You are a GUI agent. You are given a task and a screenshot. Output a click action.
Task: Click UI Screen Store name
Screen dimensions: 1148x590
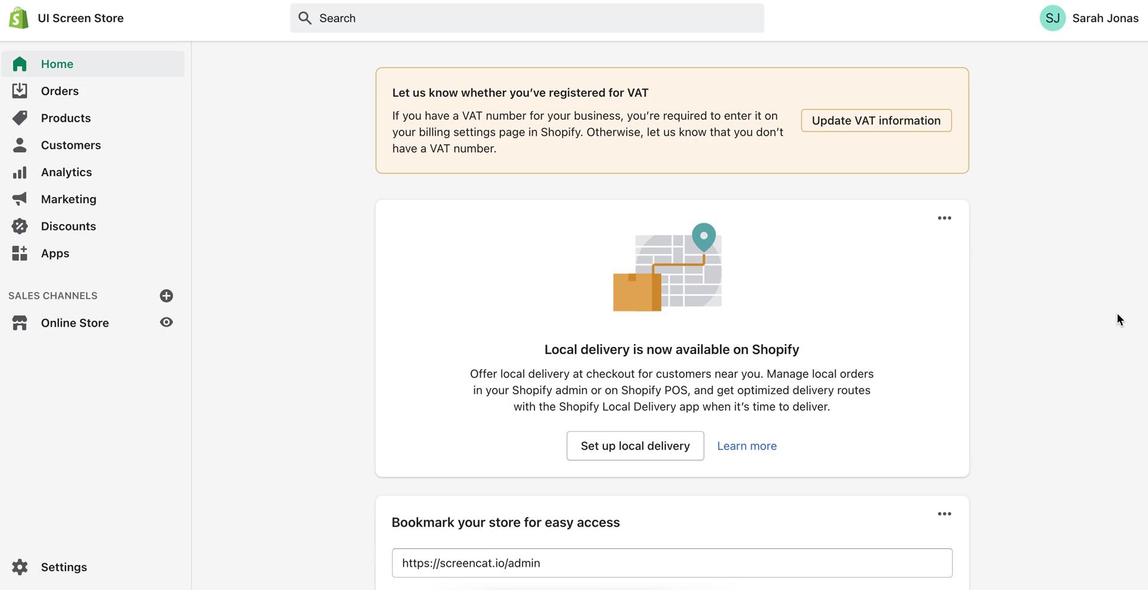click(81, 18)
